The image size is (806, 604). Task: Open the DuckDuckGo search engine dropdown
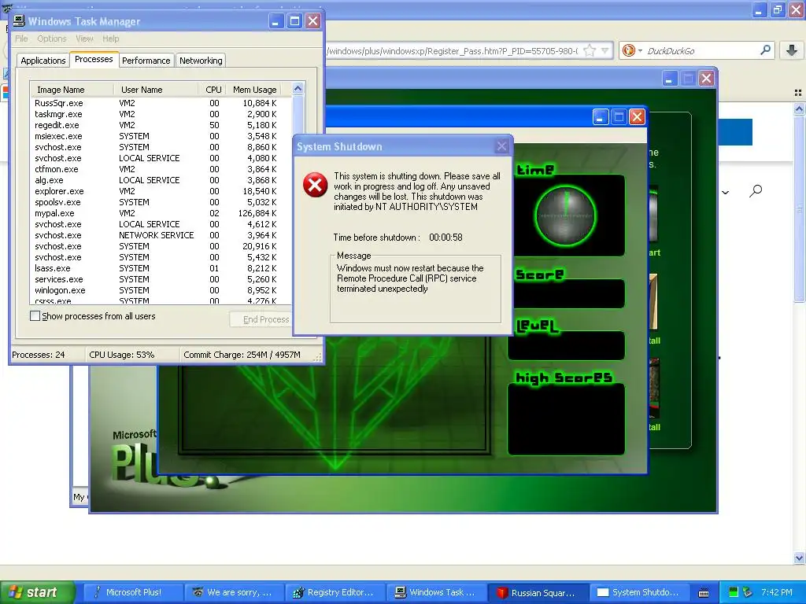pos(632,50)
